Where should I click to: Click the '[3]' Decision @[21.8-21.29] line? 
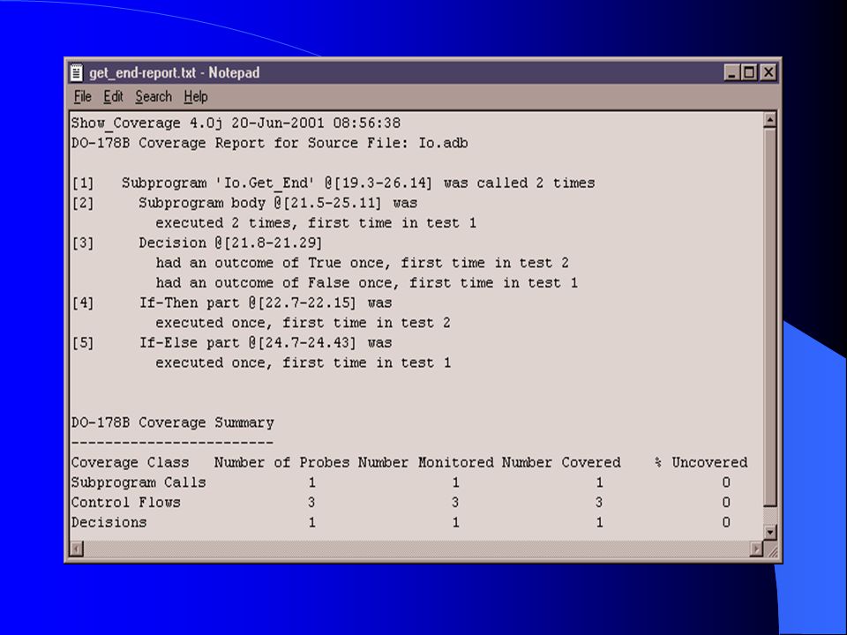click(x=197, y=243)
